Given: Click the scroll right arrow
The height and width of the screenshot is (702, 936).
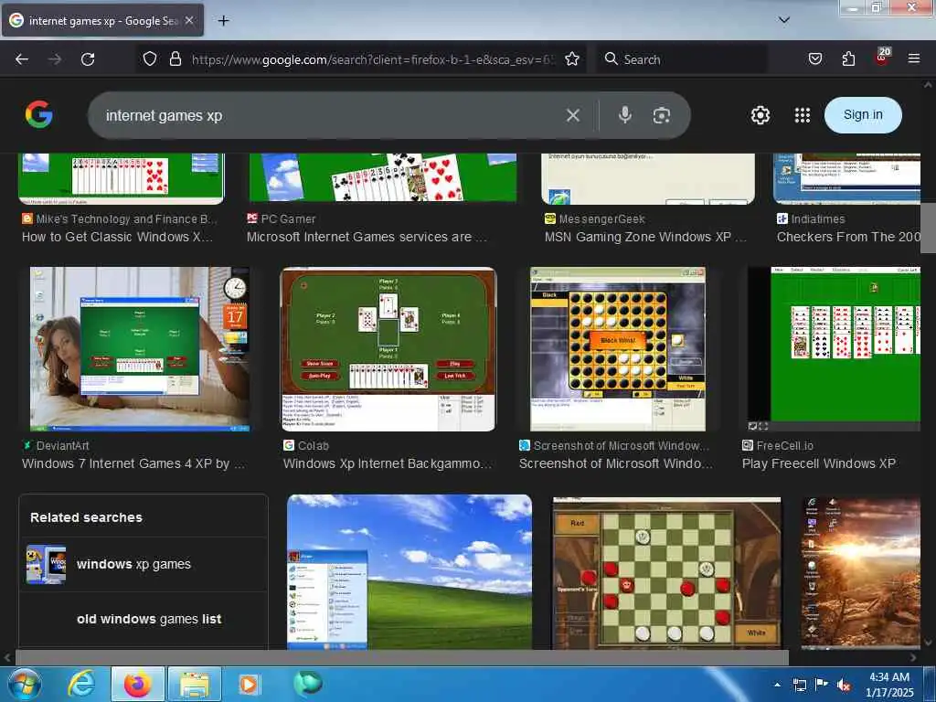Looking at the screenshot, I should (913, 657).
